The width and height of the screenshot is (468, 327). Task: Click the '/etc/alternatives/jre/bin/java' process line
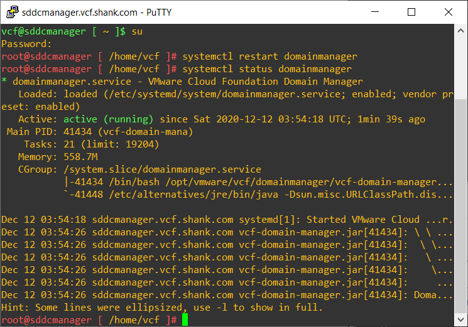coord(258,195)
